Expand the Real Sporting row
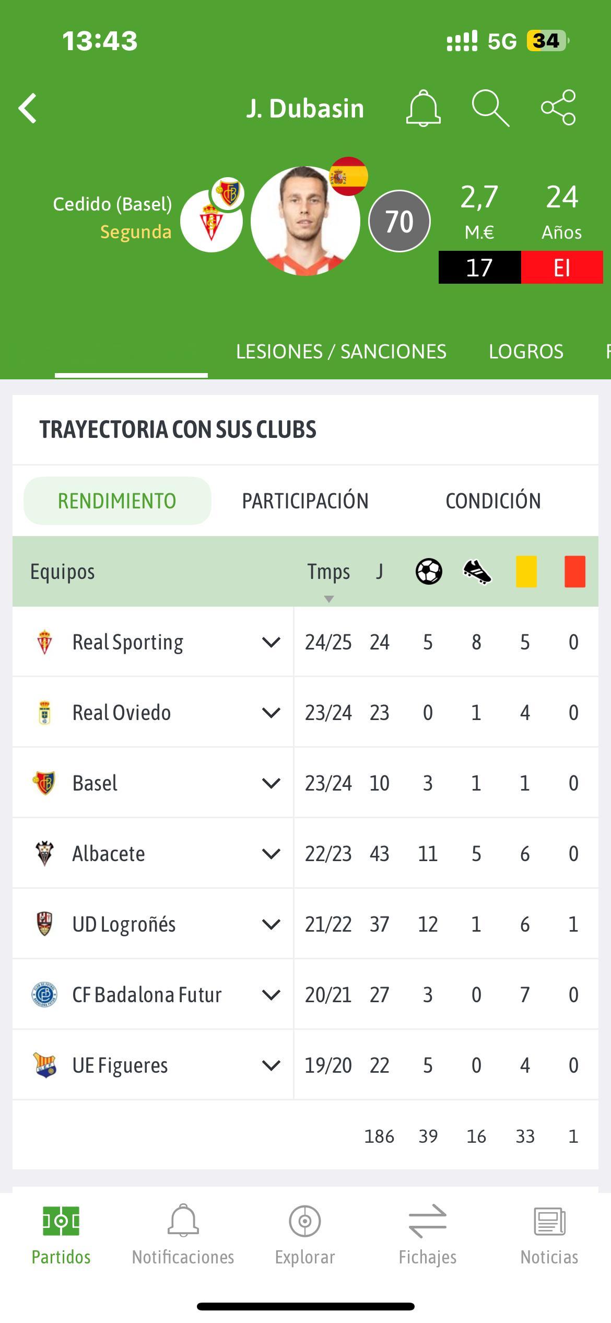This screenshot has height=1323, width=611. tap(271, 642)
